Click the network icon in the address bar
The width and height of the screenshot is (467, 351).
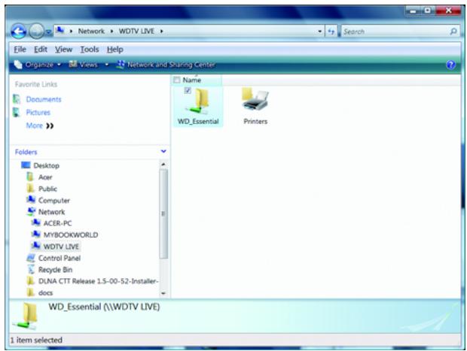tap(60, 31)
